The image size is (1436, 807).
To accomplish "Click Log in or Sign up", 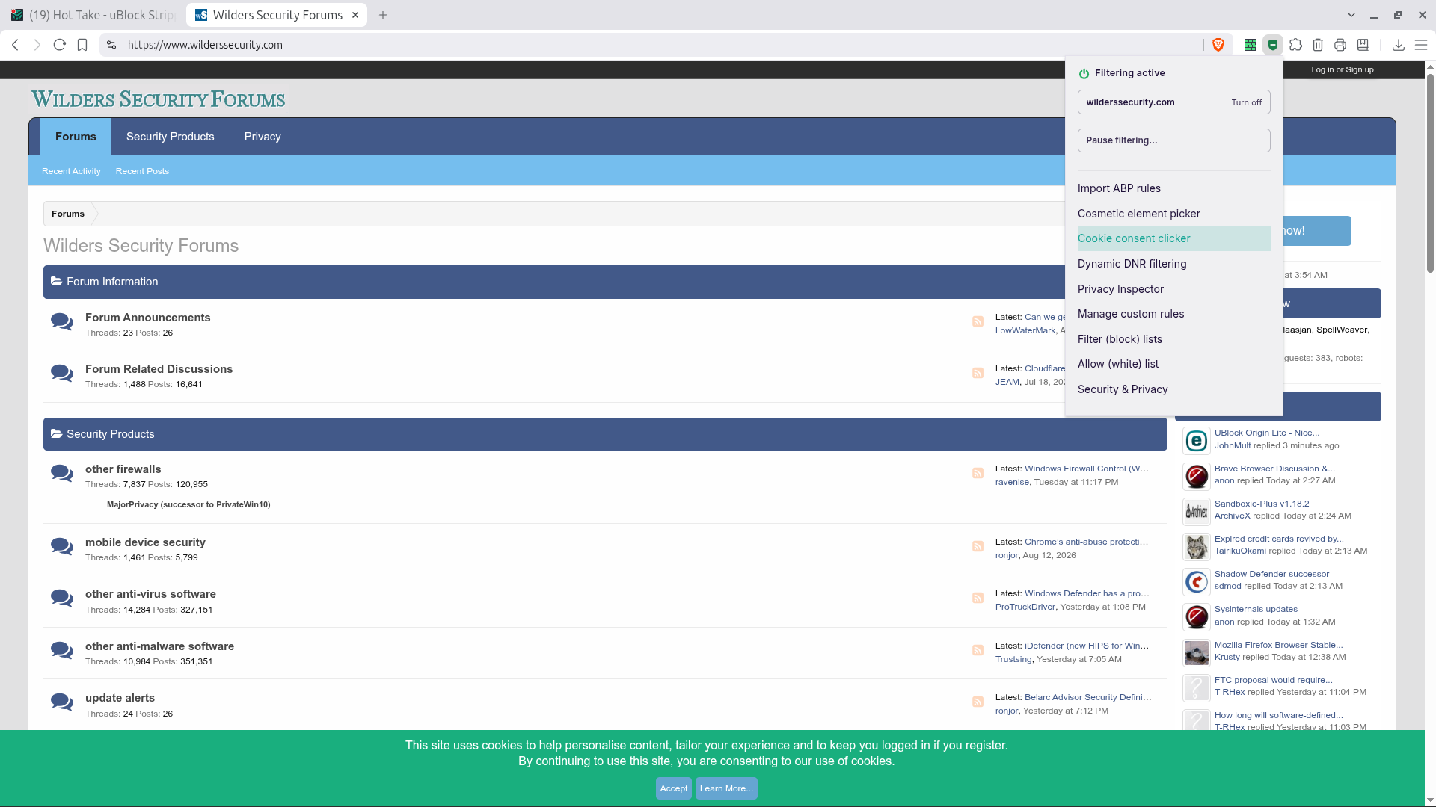I will [x=1342, y=69].
